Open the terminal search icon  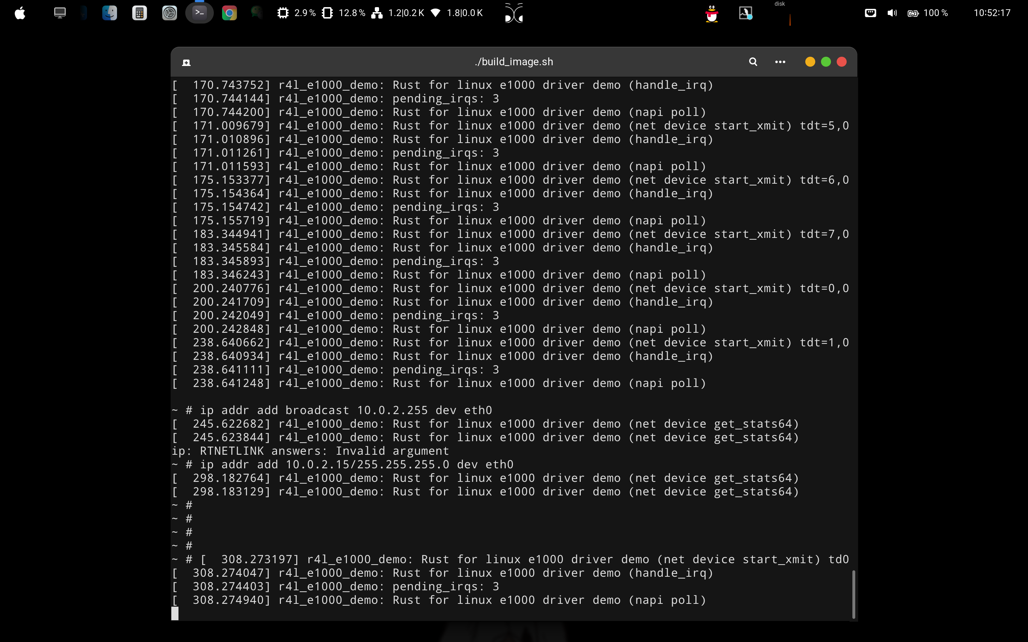click(x=753, y=62)
